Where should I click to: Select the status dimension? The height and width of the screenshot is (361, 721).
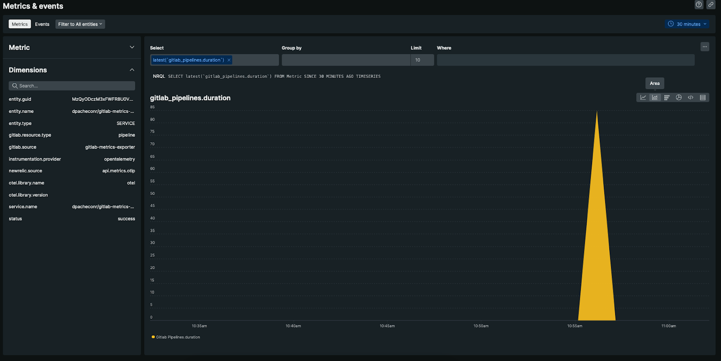tap(15, 219)
